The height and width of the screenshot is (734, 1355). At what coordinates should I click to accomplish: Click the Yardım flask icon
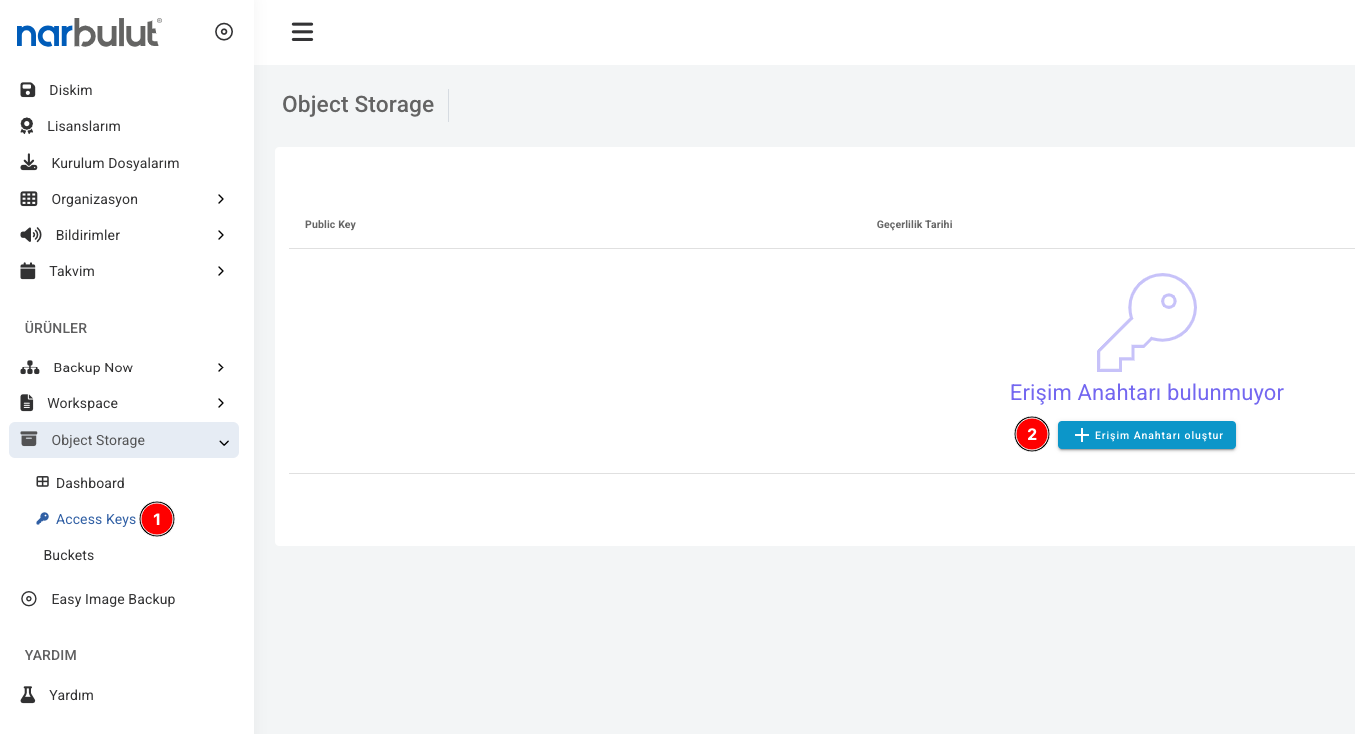click(x=28, y=695)
